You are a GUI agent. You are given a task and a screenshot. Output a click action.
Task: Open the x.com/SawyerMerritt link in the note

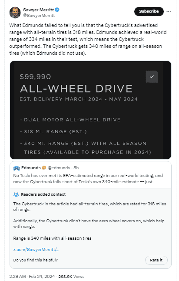(x=36, y=249)
